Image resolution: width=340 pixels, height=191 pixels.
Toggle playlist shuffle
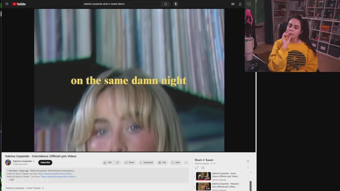tap(202, 168)
